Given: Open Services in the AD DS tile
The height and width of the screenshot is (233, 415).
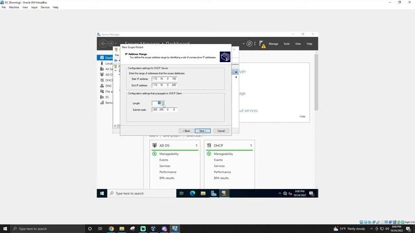Looking at the screenshot, I should 165,166.
